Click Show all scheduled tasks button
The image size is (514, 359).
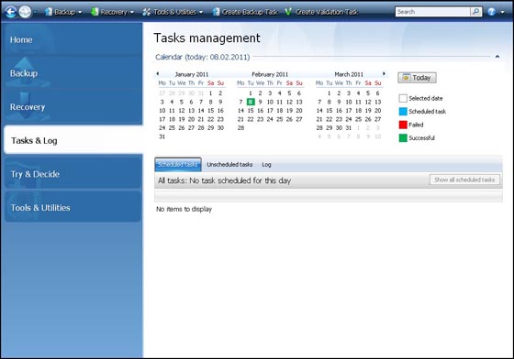(464, 179)
